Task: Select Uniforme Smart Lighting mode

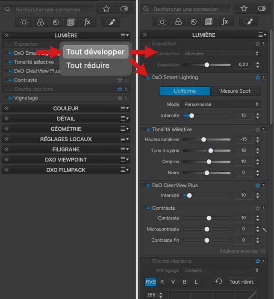Action: [185, 91]
